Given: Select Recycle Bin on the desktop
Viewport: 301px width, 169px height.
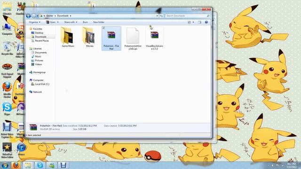Looking at the screenshot, I should pos(7,49).
